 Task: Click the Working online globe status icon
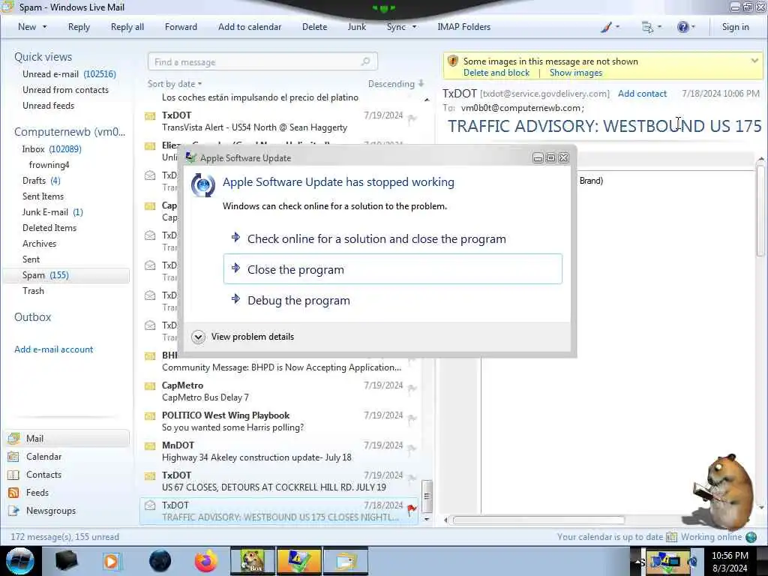(x=751, y=537)
